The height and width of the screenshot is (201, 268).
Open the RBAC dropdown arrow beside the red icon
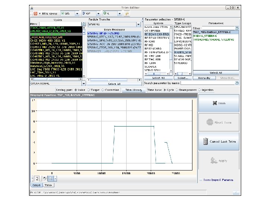coord(40,13)
